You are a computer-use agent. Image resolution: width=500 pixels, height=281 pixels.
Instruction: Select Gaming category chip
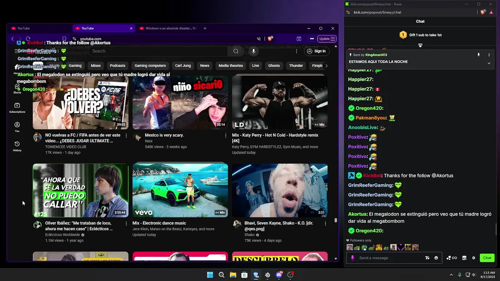click(75, 66)
